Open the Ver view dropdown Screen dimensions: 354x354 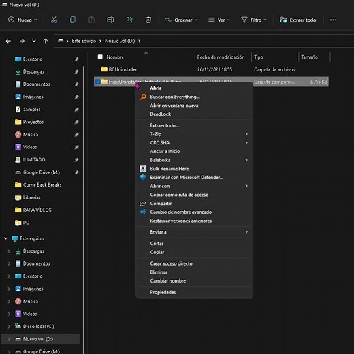click(219, 20)
